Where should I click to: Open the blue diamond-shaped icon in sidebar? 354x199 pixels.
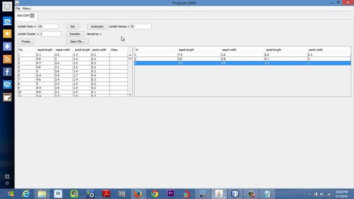click(7, 85)
